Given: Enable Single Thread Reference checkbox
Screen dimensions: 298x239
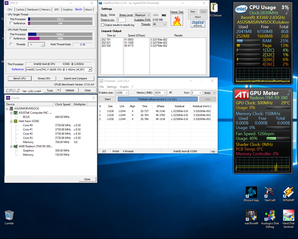Looking at the screenshot, I should (x=11, y=23).
